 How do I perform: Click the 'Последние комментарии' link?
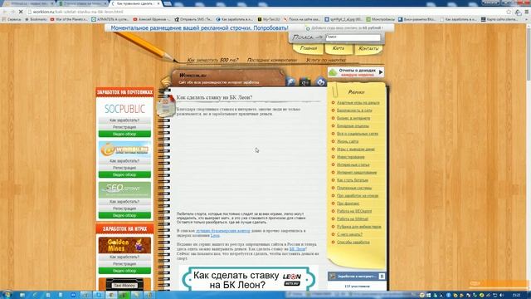(x=272, y=60)
